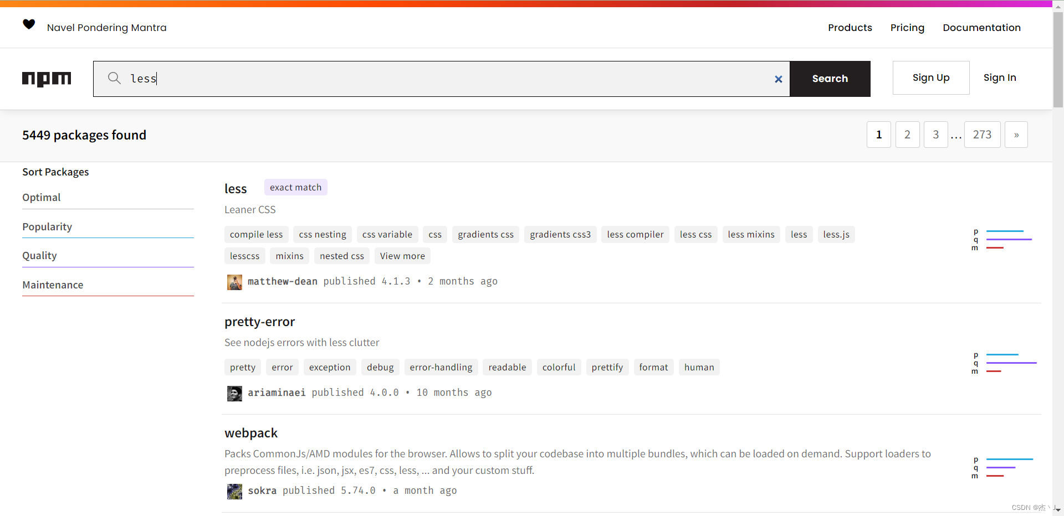Open the less package page
This screenshot has height=516, width=1064.
coord(236,189)
